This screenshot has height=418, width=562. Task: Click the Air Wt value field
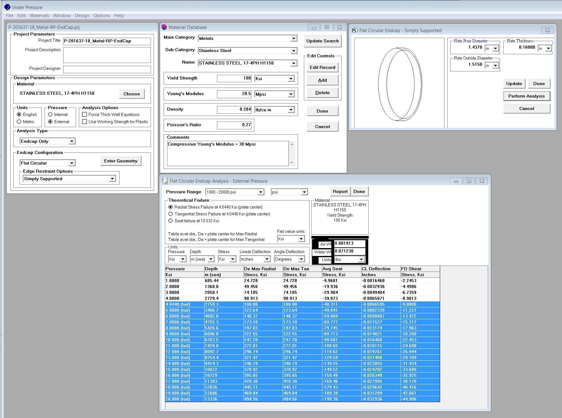coord(349,243)
